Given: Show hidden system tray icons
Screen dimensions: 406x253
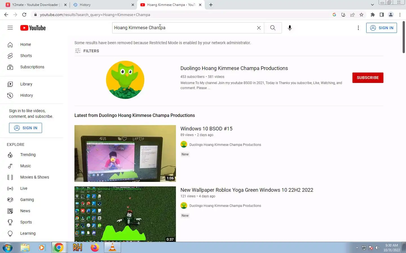Looking at the screenshot, I should click(357, 248).
